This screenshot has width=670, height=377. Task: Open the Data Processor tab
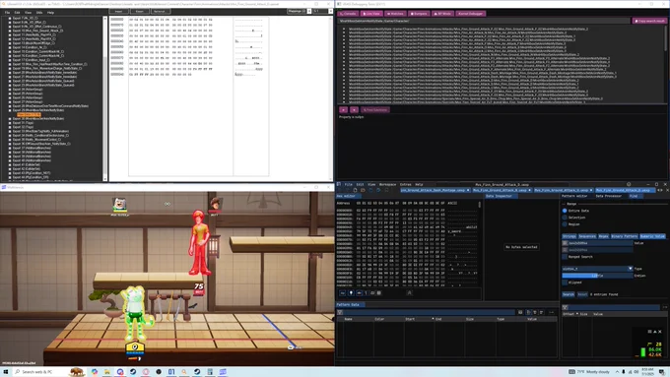[609, 196]
